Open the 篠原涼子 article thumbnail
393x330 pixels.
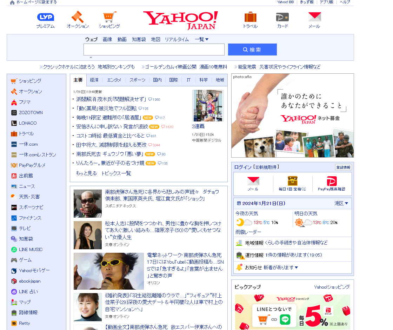click(x=88, y=235)
